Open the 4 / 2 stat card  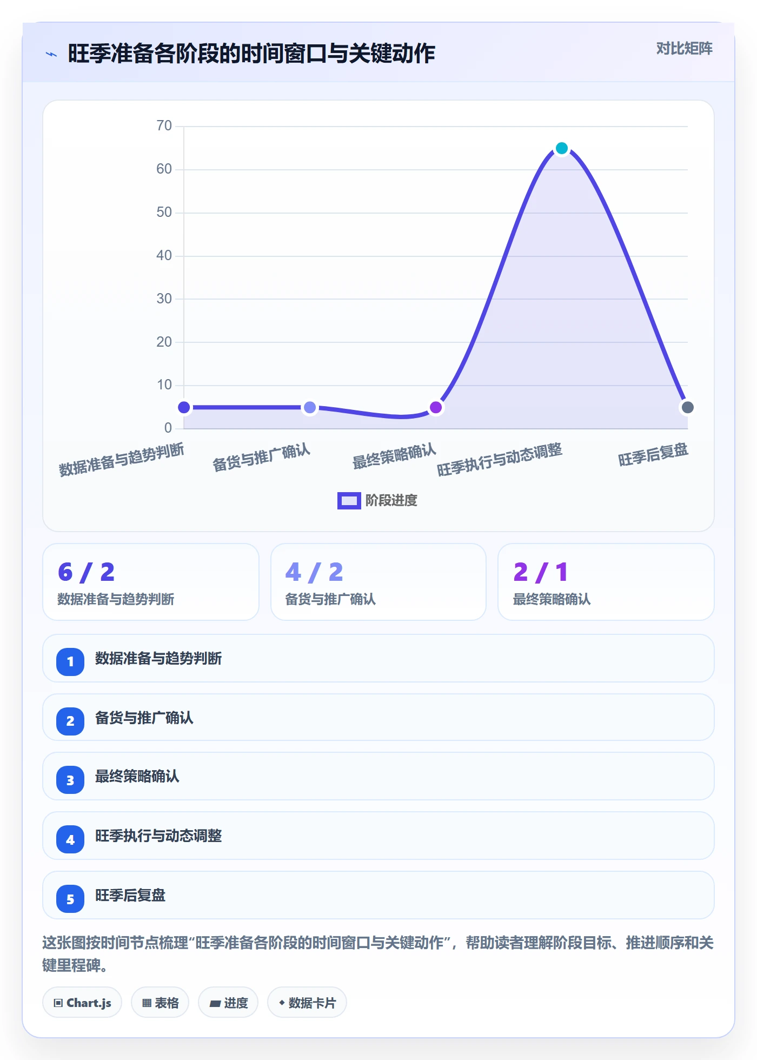point(378,582)
